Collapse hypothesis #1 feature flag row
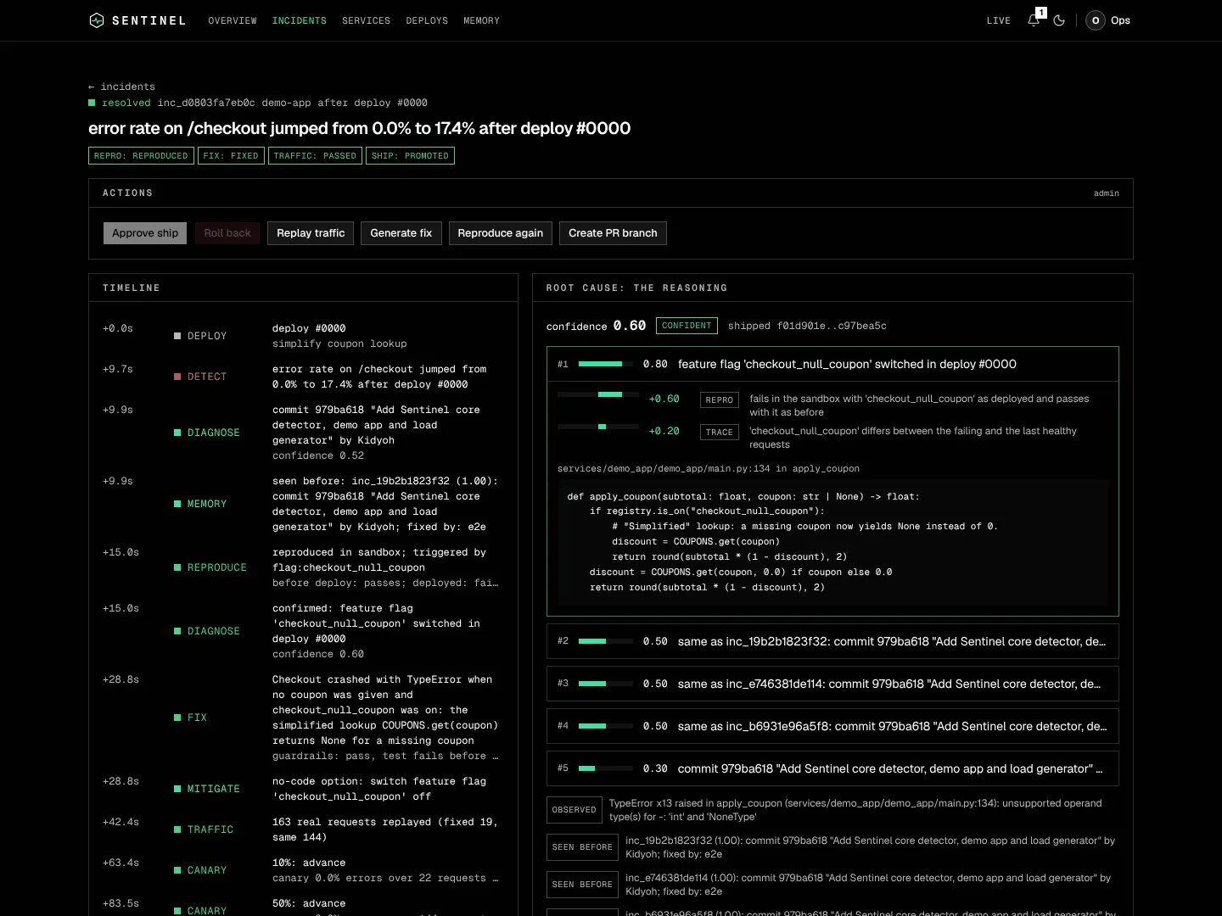 [x=832, y=364]
